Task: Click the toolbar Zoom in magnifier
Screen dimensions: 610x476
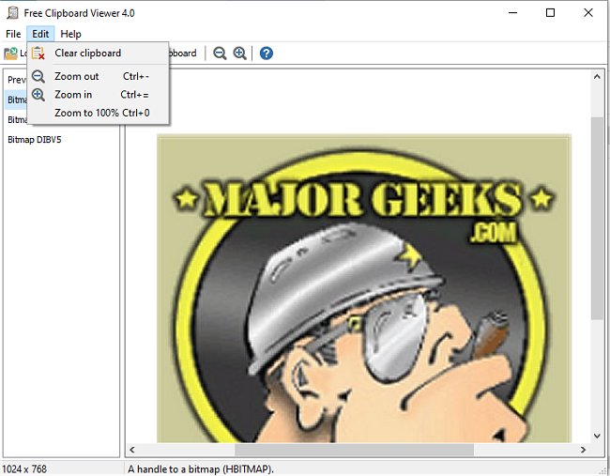Action: pos(239,54)
